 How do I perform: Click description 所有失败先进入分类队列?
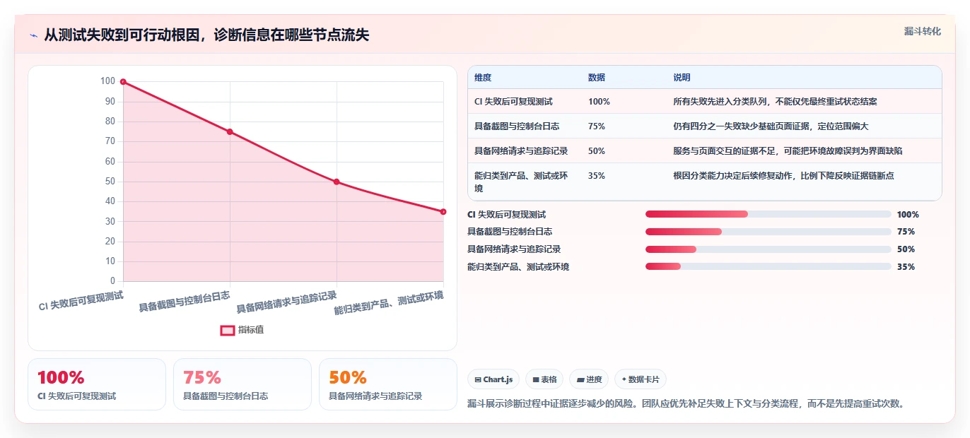pos(776,102)
